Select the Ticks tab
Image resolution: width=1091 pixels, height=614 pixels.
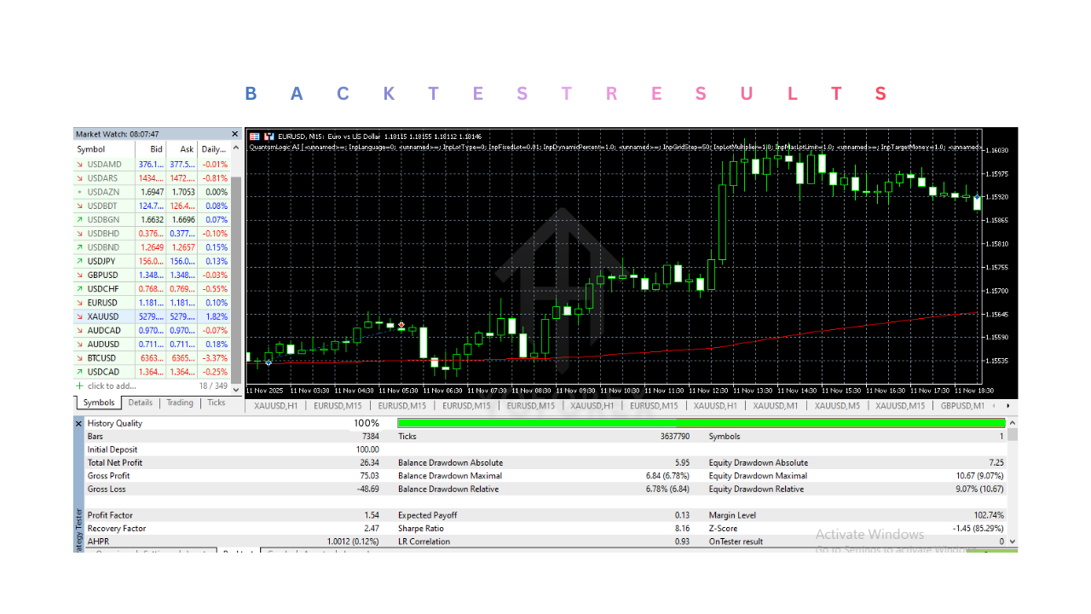point(216,403)
